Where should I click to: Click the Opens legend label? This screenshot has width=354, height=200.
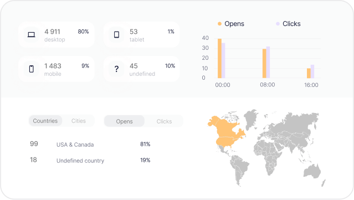[x=234, y=24]
